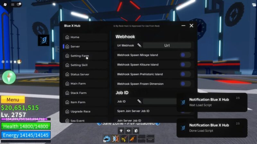Screen dimensions: 257x144
Task: Click the Job ID section heading
Action: click(122, 92)
